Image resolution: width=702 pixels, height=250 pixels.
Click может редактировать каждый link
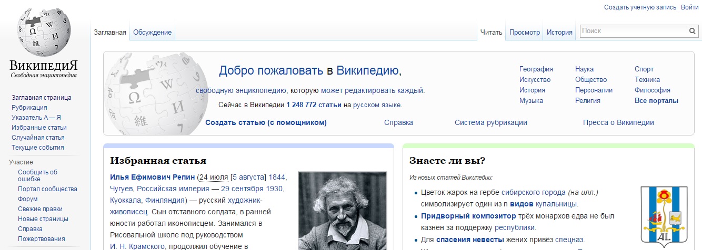[x=372, y=90]
